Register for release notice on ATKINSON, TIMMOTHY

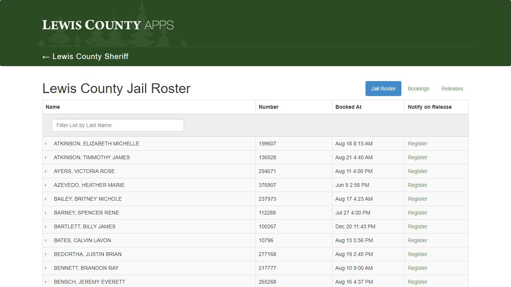tap(417, 157)
